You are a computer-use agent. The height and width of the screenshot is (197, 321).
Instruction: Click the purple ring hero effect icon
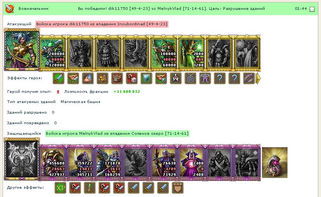[249, 78]
